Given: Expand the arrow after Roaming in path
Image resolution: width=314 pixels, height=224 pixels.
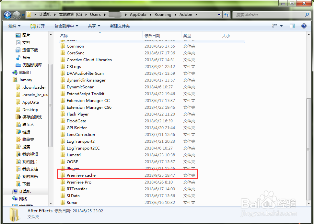Looking at the screenshot, I should click(176, 15).
